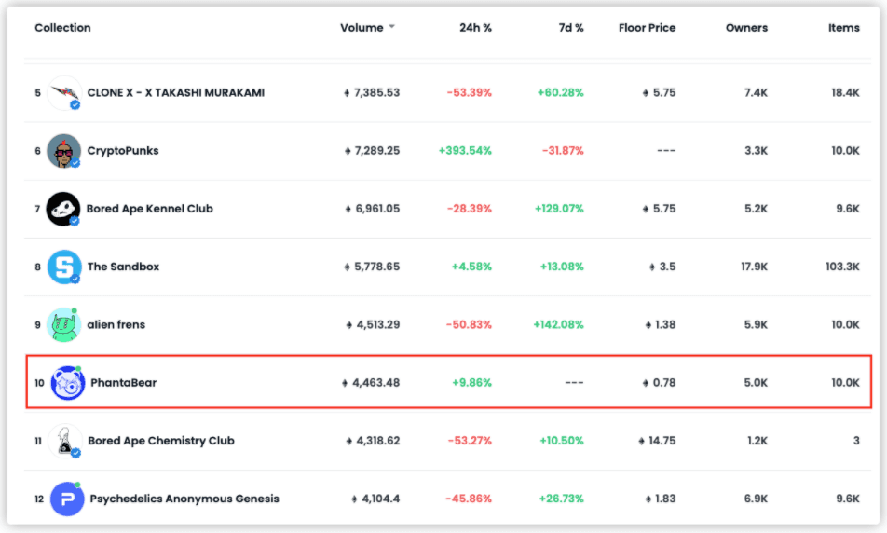Image resolution: width=887 pixels, height=533 pixels.
Task: Sort by the Floor Price column
Action: [647, 28]
